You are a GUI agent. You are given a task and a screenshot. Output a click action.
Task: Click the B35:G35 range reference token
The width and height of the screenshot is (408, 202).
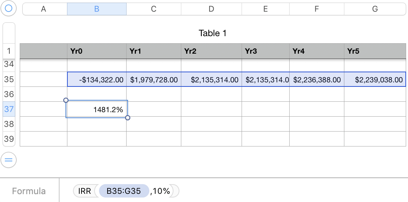click(124, 191)
